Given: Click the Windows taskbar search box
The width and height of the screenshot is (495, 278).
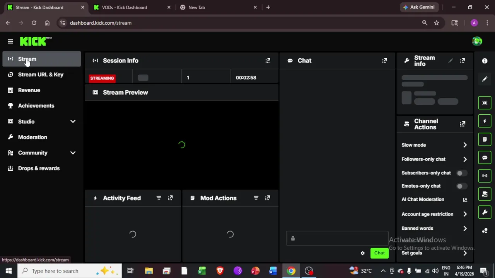Looking at the screenshot, I should pos(70,271).
